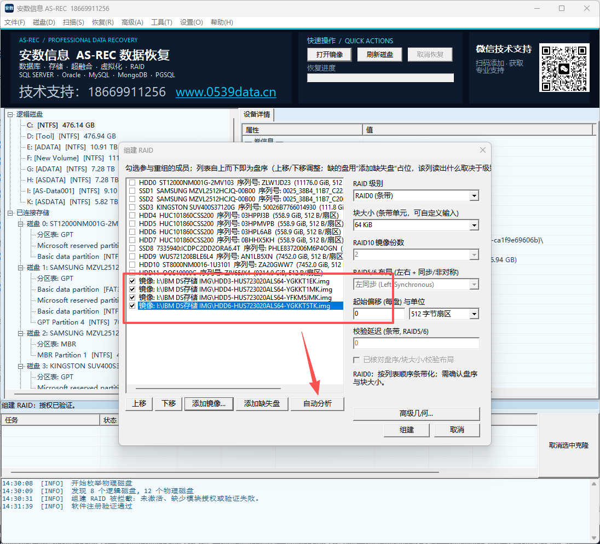Uncheck the HDD5-HUS723020ALS64-YFKM5JMK.img image
This screenshot has height=544, width=600.
coord(132,297)
